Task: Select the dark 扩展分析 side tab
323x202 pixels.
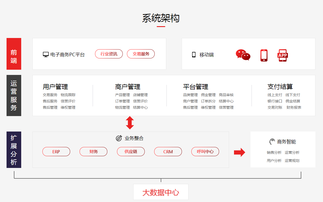Action: click(14, 150)
